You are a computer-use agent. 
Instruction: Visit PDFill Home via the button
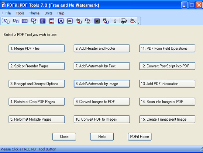coord(140,136)
